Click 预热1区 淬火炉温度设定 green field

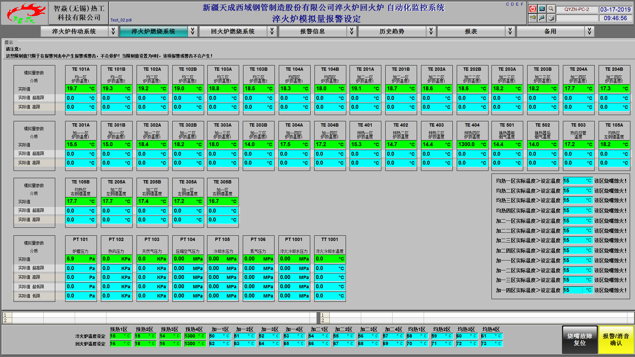120,336
